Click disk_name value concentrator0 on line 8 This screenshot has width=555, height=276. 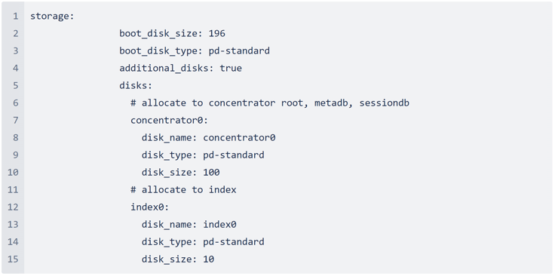point(239,138)
